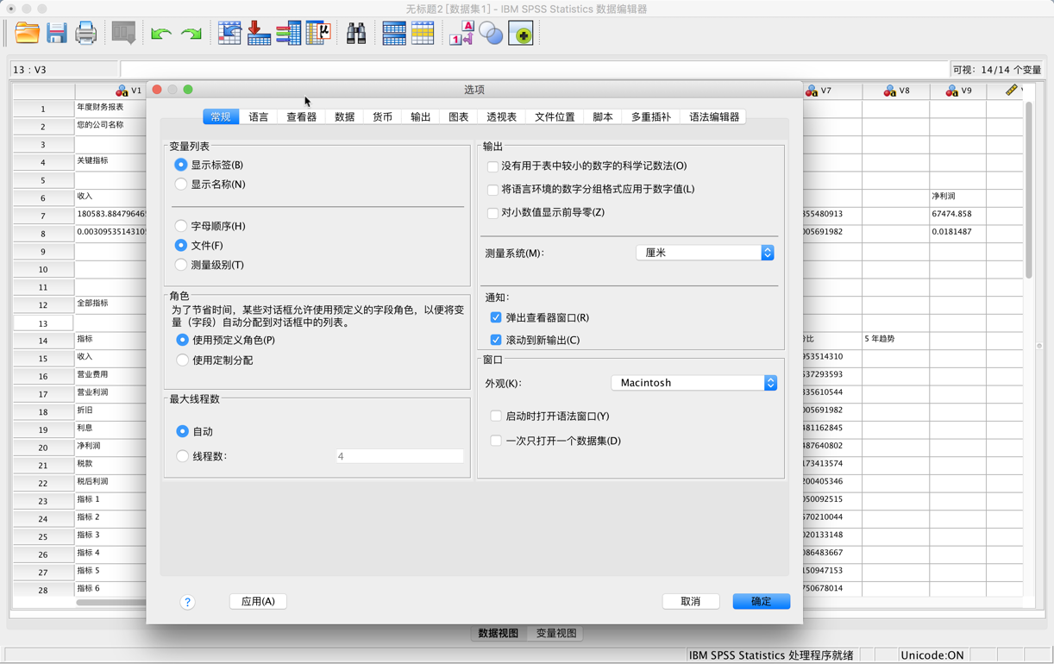Open the 测量系统 measurement dropdown
The width and height of the screenshot is (1054, 664).
(705, 252)
